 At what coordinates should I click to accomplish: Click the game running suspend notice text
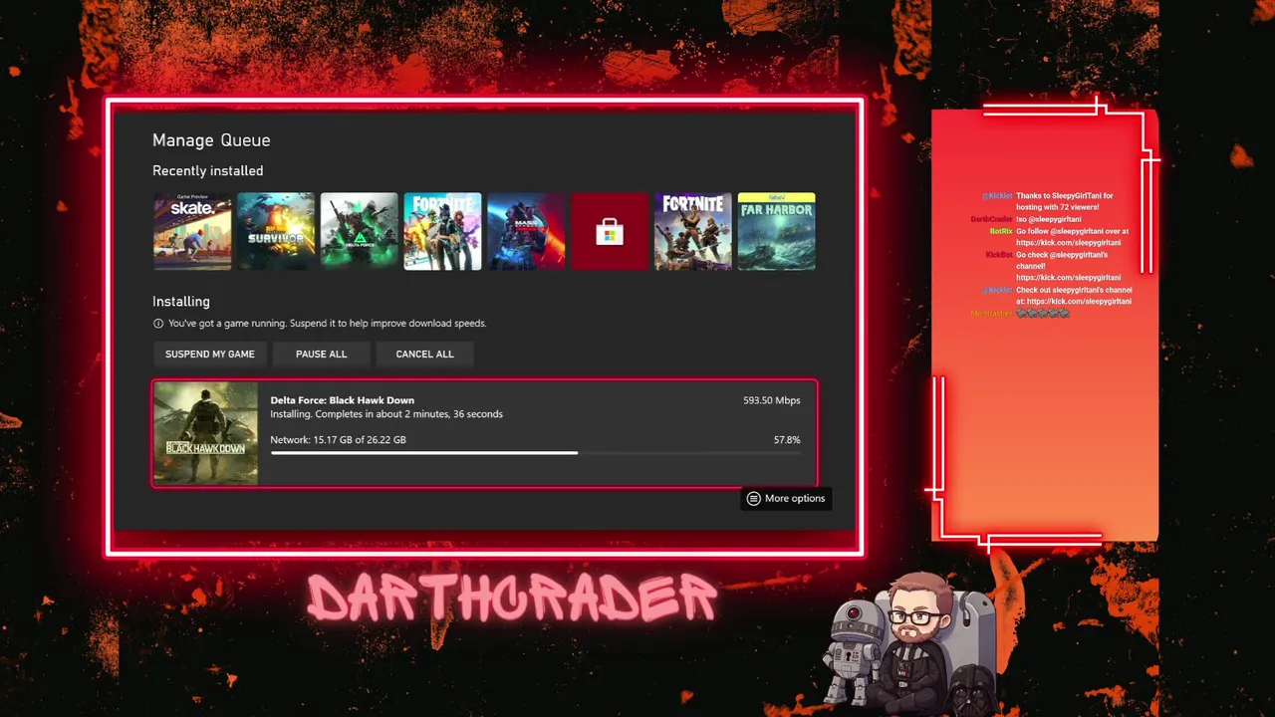(x=327, y=324)
